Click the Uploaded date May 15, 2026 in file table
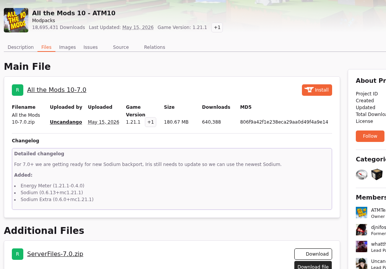The width and height of the screenshot is (386, 269). tap(104, 122)
